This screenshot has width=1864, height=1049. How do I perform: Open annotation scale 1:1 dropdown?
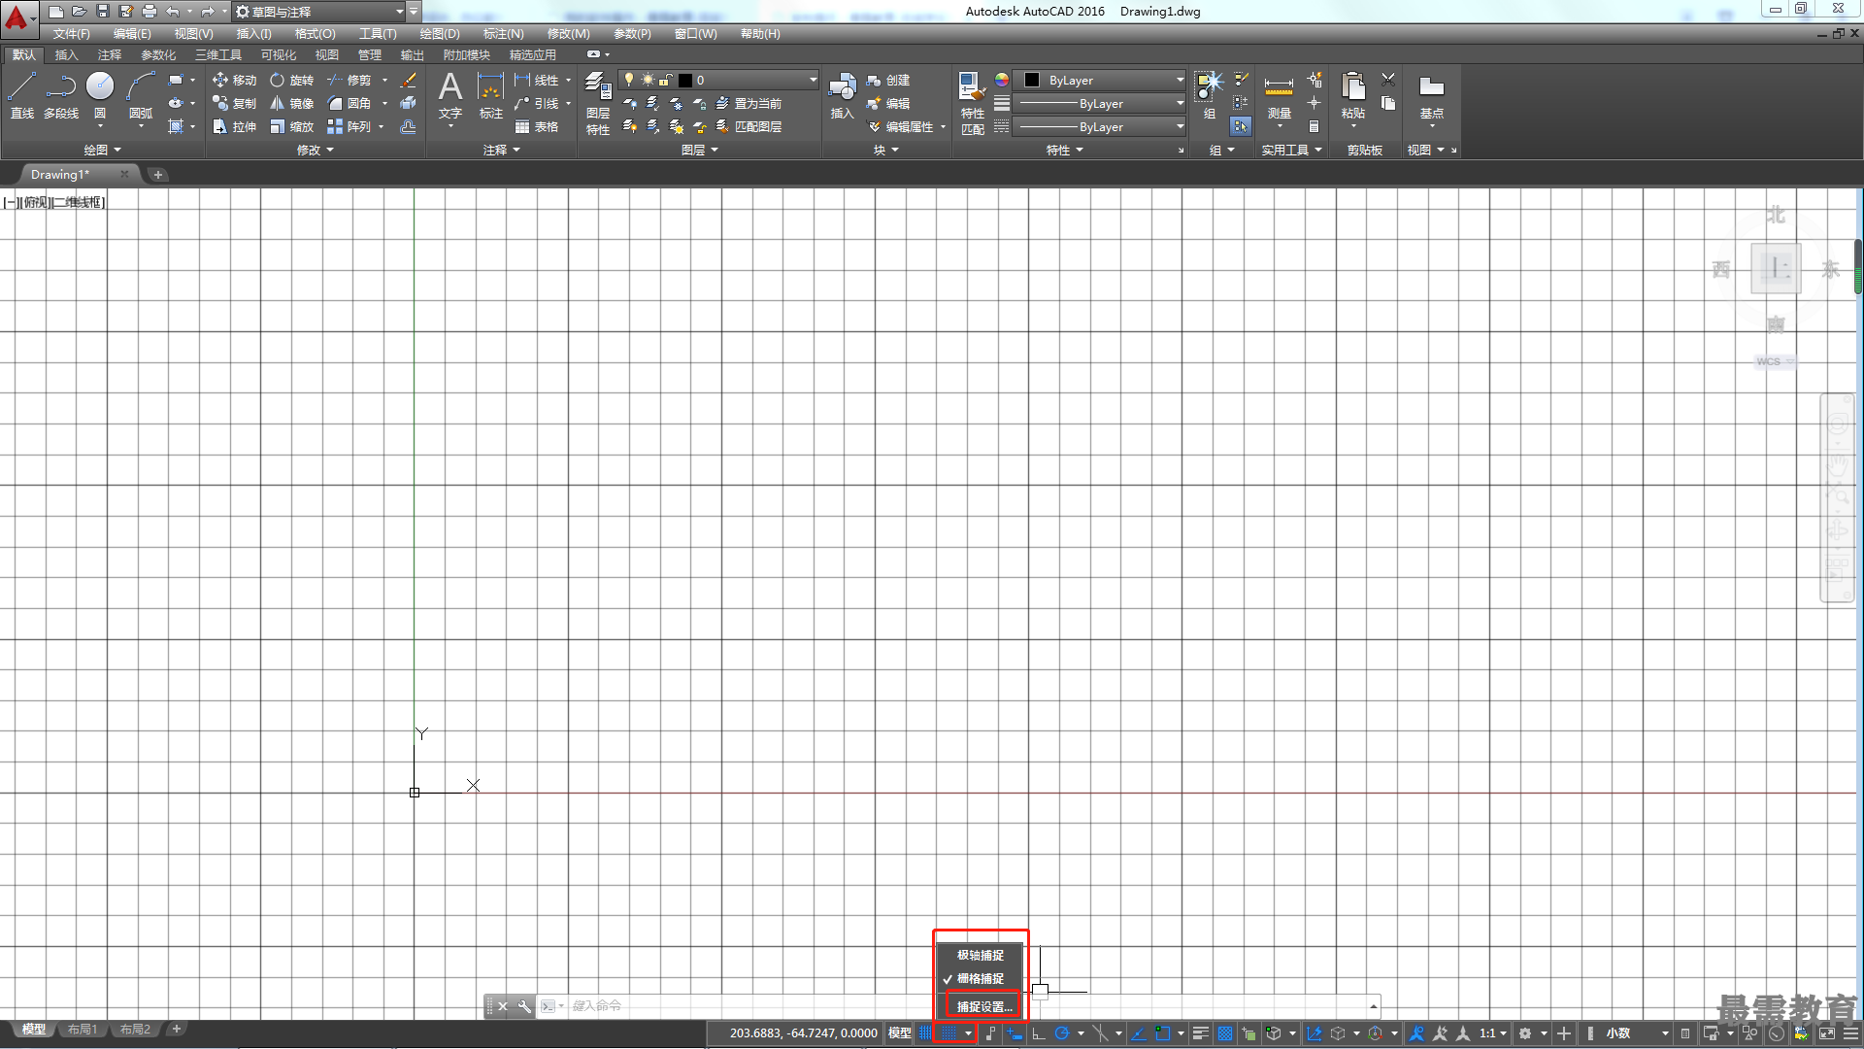(1492, 1033)
